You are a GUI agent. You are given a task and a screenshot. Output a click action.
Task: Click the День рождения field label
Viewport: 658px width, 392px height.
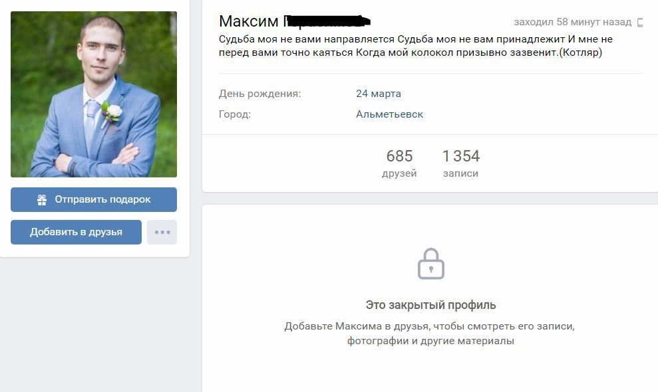259,94
